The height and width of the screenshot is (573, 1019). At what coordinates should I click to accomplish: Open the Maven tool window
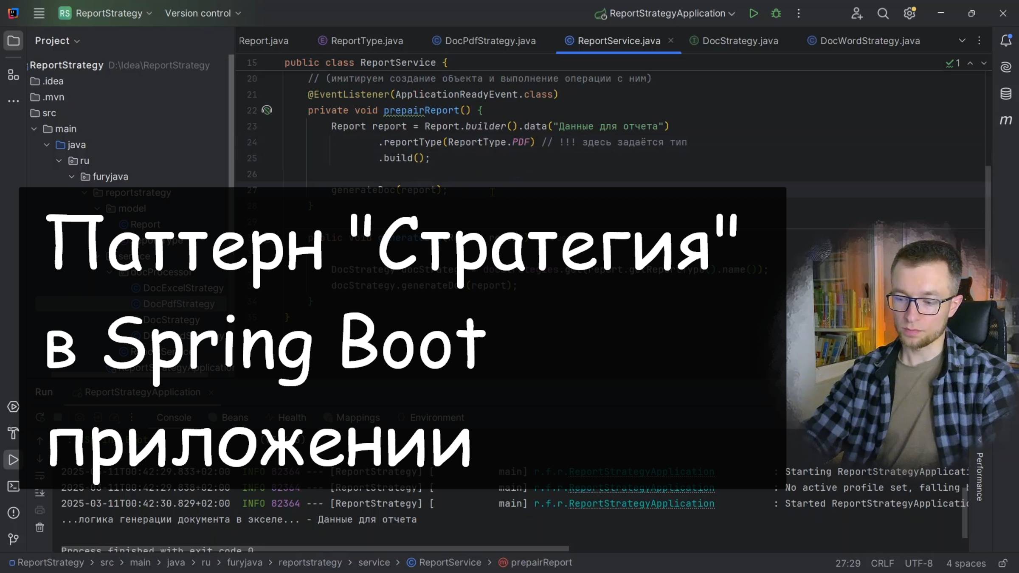coord(1006,119)
